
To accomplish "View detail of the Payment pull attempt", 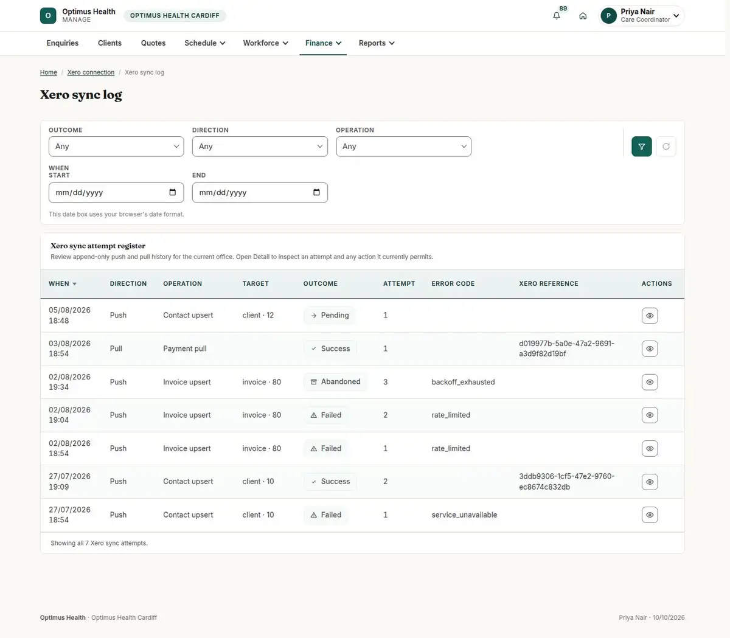I will (x=650, y=348).
